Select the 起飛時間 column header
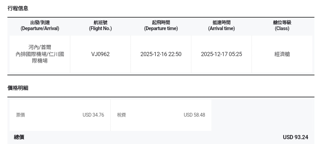 (x=161, y=26)
